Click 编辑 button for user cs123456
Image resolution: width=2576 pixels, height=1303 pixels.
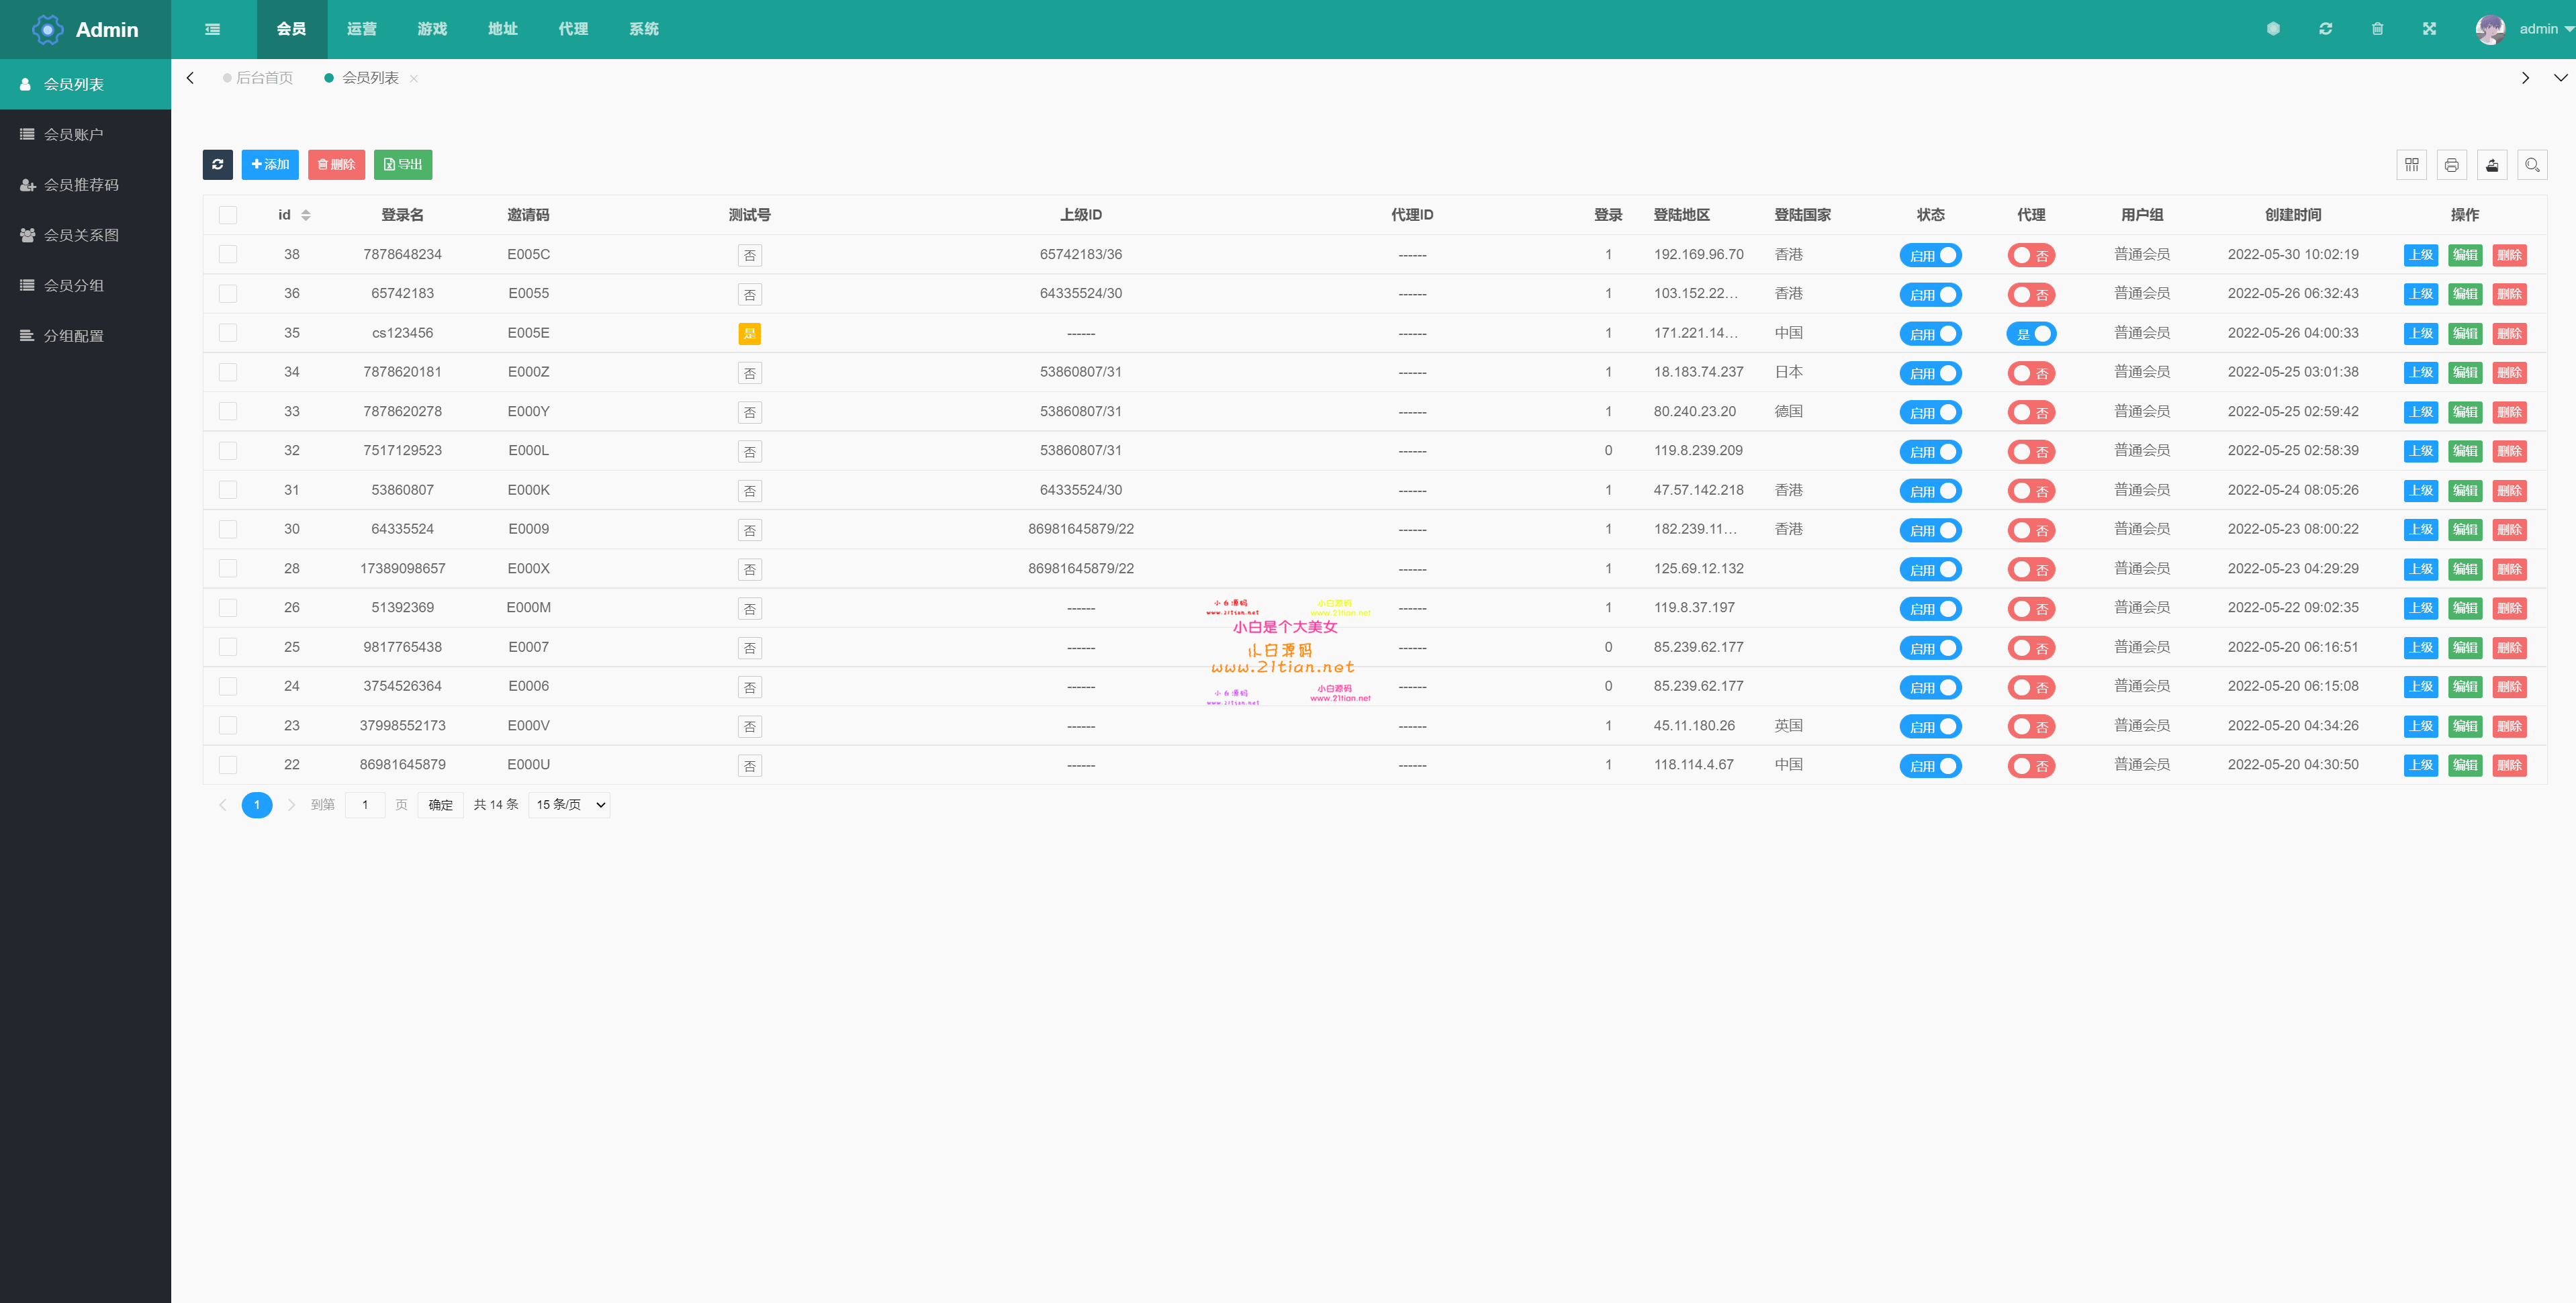pyautogui.click(x=2465, y=333)
